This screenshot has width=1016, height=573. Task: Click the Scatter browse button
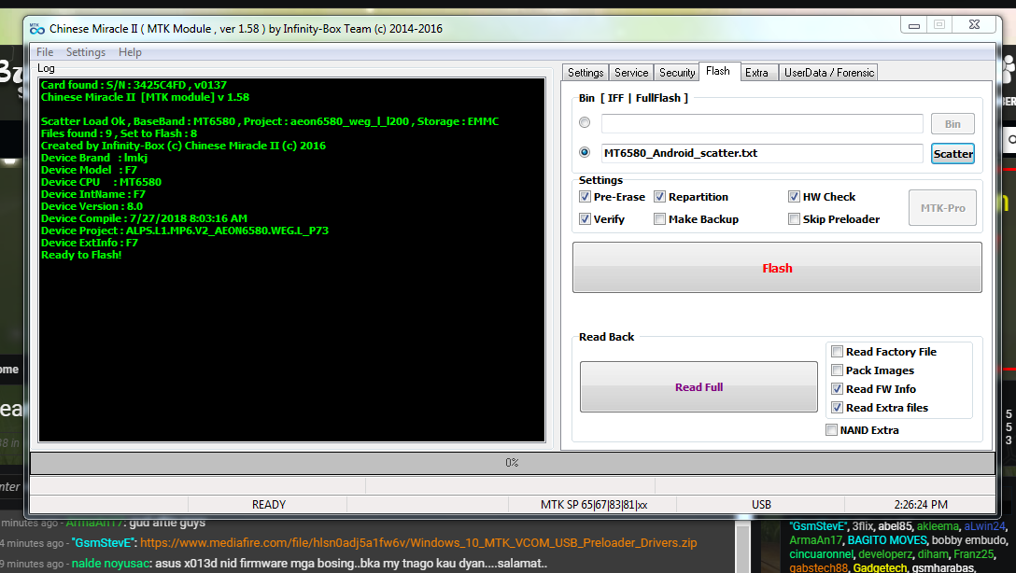click(952, 153)
